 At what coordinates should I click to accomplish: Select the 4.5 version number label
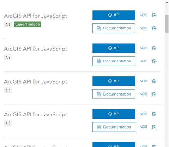tap(8, 57)
